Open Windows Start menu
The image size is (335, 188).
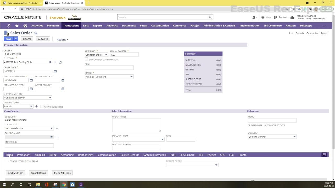[x=4, y=184]
